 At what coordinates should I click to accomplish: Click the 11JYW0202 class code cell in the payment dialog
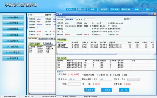[75, 46]
